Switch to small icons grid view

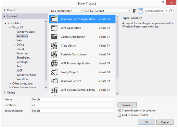[x=134, y=11]
